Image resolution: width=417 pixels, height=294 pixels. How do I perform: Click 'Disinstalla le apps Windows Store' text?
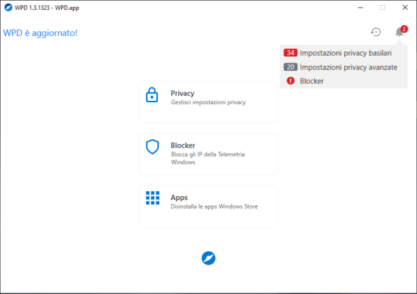(214, 206)
